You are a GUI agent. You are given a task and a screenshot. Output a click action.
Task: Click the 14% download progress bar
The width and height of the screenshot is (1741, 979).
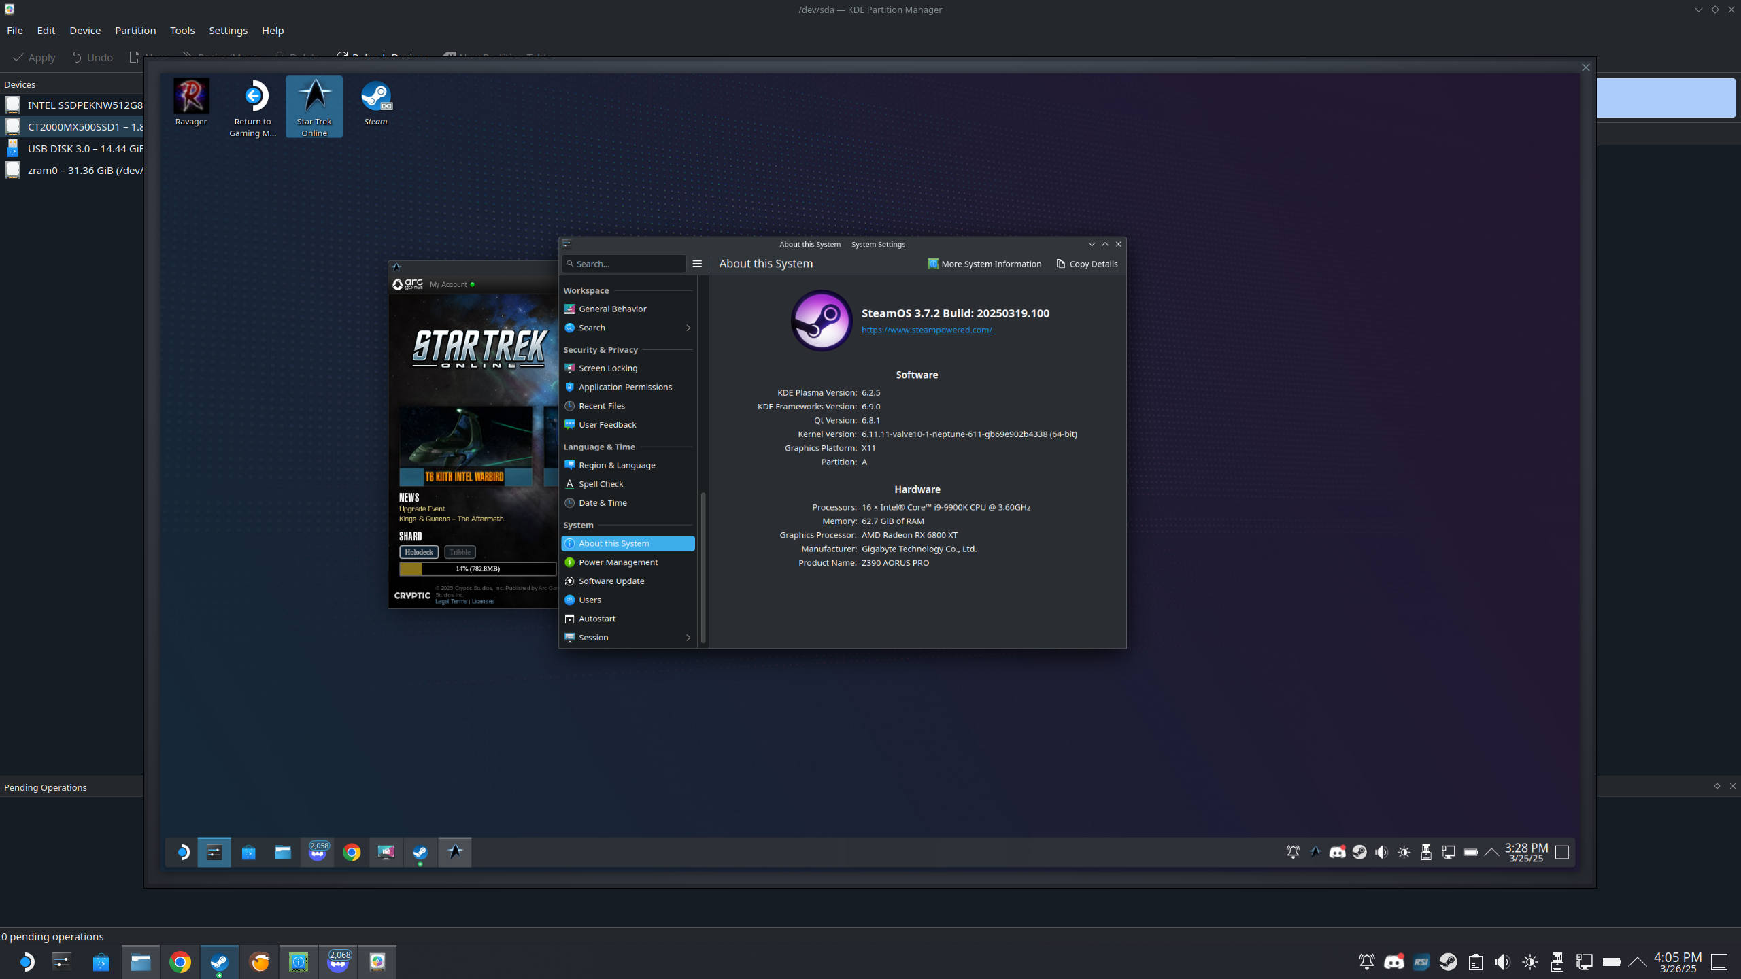pyautogui.click(x=477, y=569)
